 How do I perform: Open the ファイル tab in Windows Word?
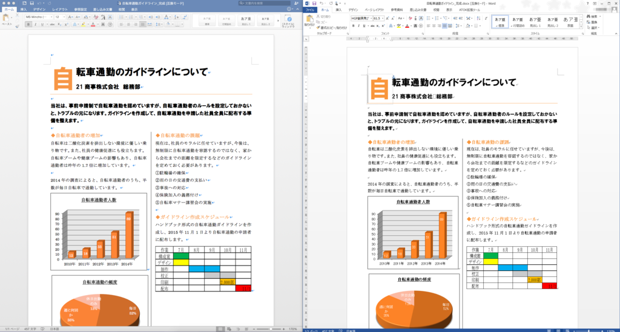click(x=311, y=10)
